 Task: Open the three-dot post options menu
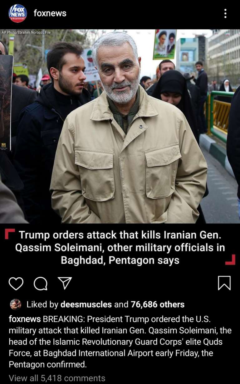click(x=225, y=13)
